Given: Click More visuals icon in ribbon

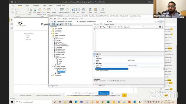Looking at the screenshot, I should pos(83,11).
